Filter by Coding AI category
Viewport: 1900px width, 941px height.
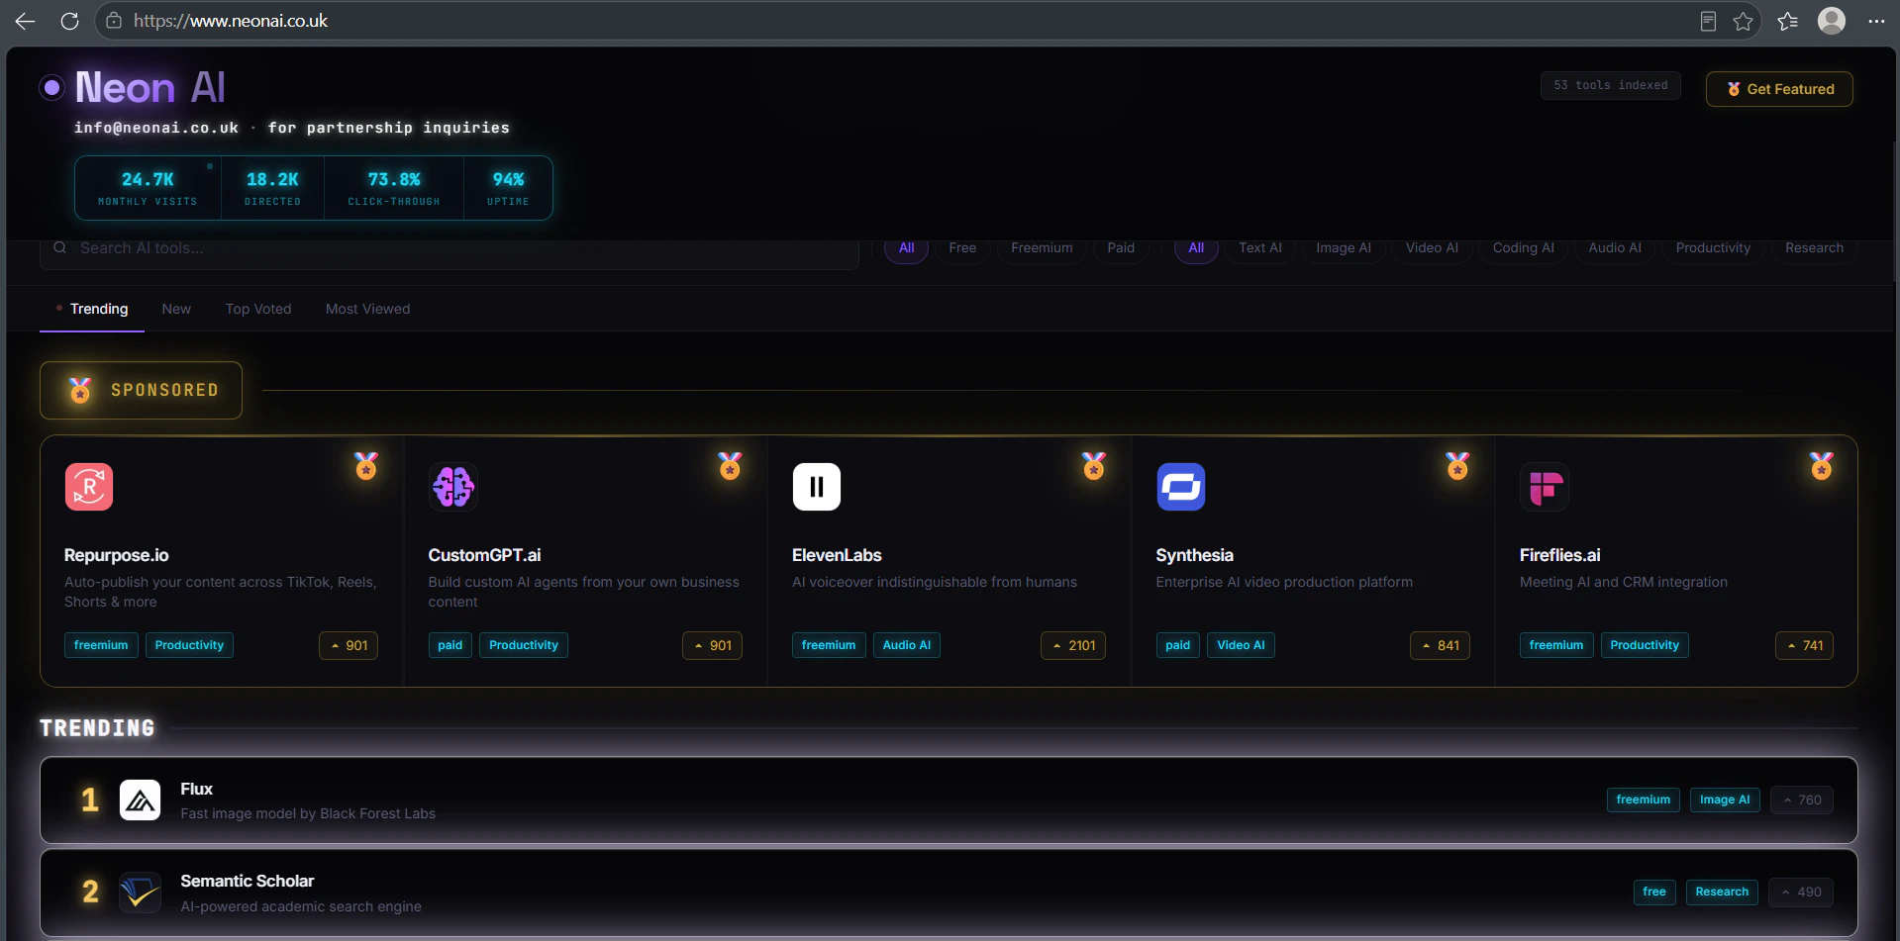1523,248
